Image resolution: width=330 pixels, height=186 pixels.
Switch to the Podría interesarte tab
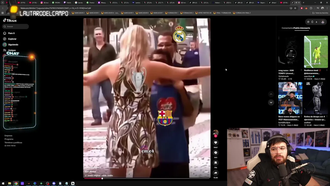click(x=302, y=28)
